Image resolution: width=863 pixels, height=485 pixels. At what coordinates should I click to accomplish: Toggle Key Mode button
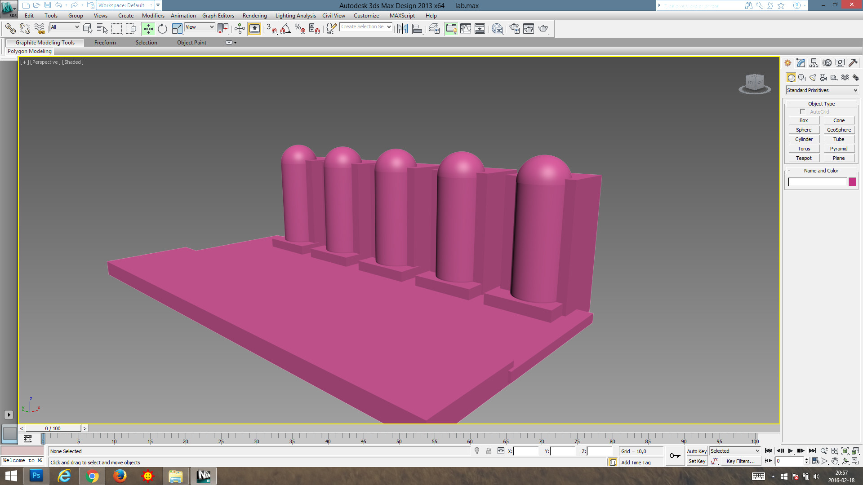(769, 461)
